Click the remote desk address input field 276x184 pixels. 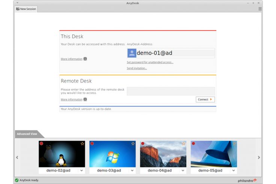click(x=171, y=91)
